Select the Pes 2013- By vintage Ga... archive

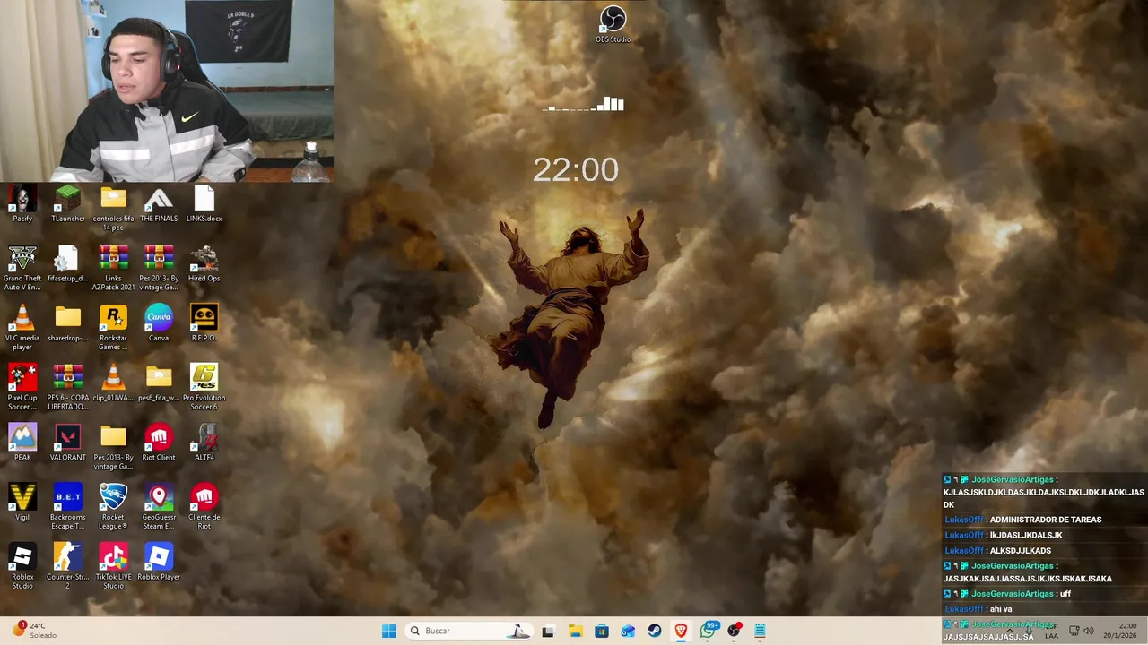(x=159, y=269)
